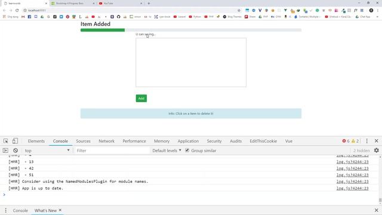Image resolution: width=382 pixels, height=215 pixels.
Task: Open a new browser tab
Action: (x=149, y=4)
